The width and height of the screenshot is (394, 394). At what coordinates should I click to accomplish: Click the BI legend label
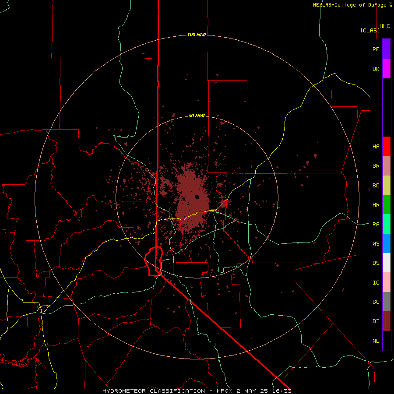pyautogui.click(x=376, y=321)
